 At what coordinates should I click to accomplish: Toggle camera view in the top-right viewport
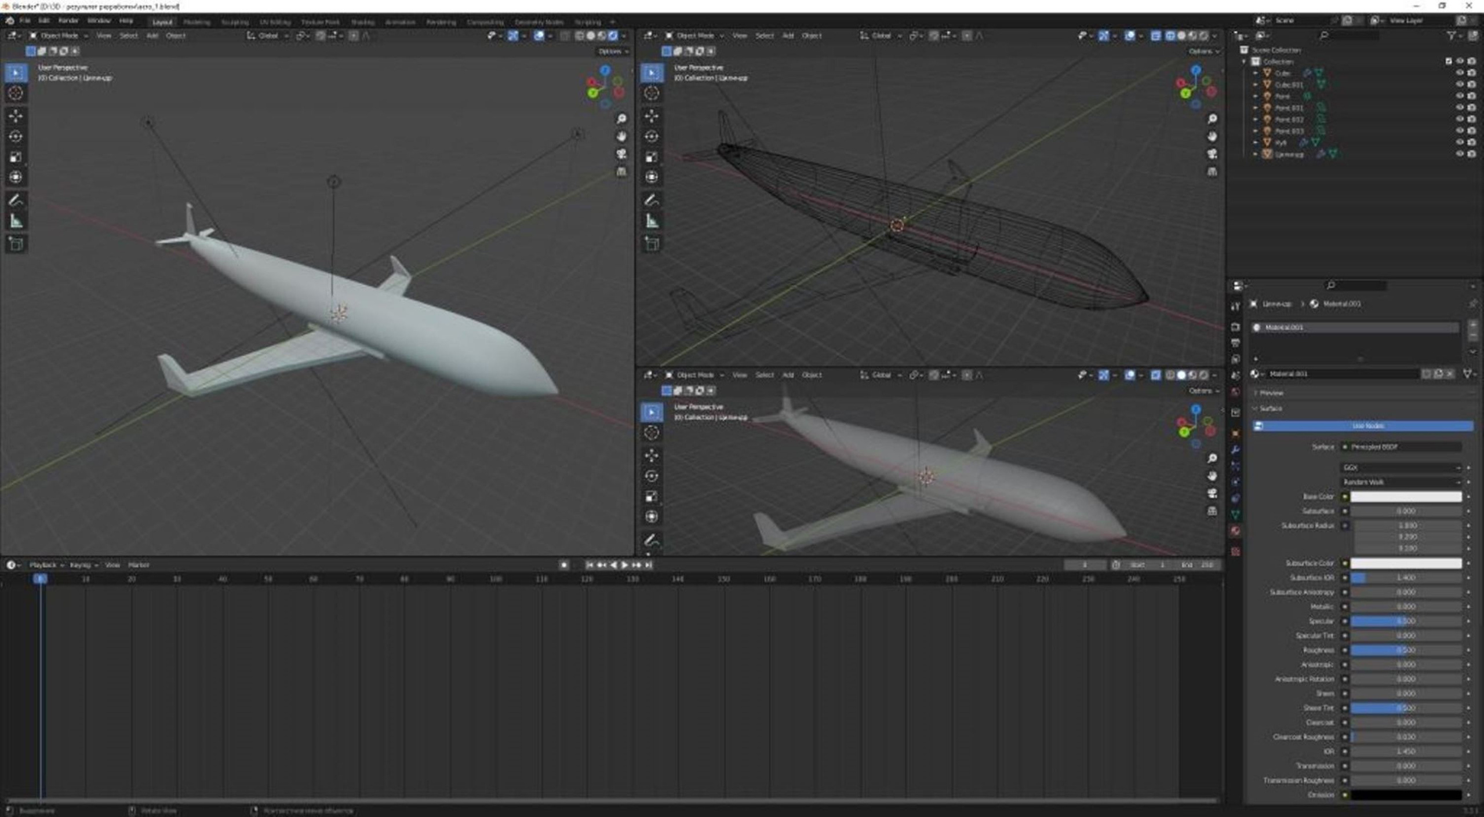click(1212, 154)
